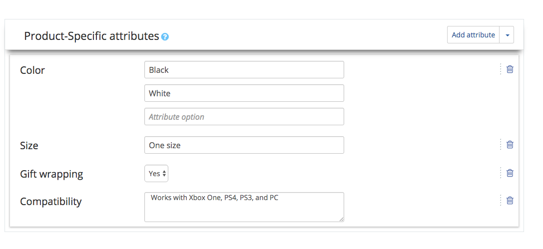Select the One size input field
543x249 pixels.
(x=244, y=145)
